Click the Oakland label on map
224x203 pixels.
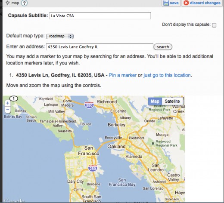point(116,147)
